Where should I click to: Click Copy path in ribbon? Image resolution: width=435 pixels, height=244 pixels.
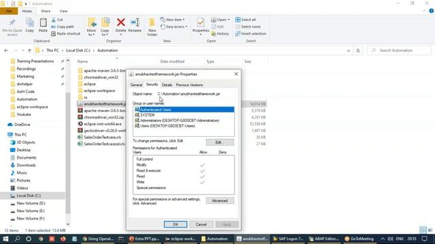point(63,27)
